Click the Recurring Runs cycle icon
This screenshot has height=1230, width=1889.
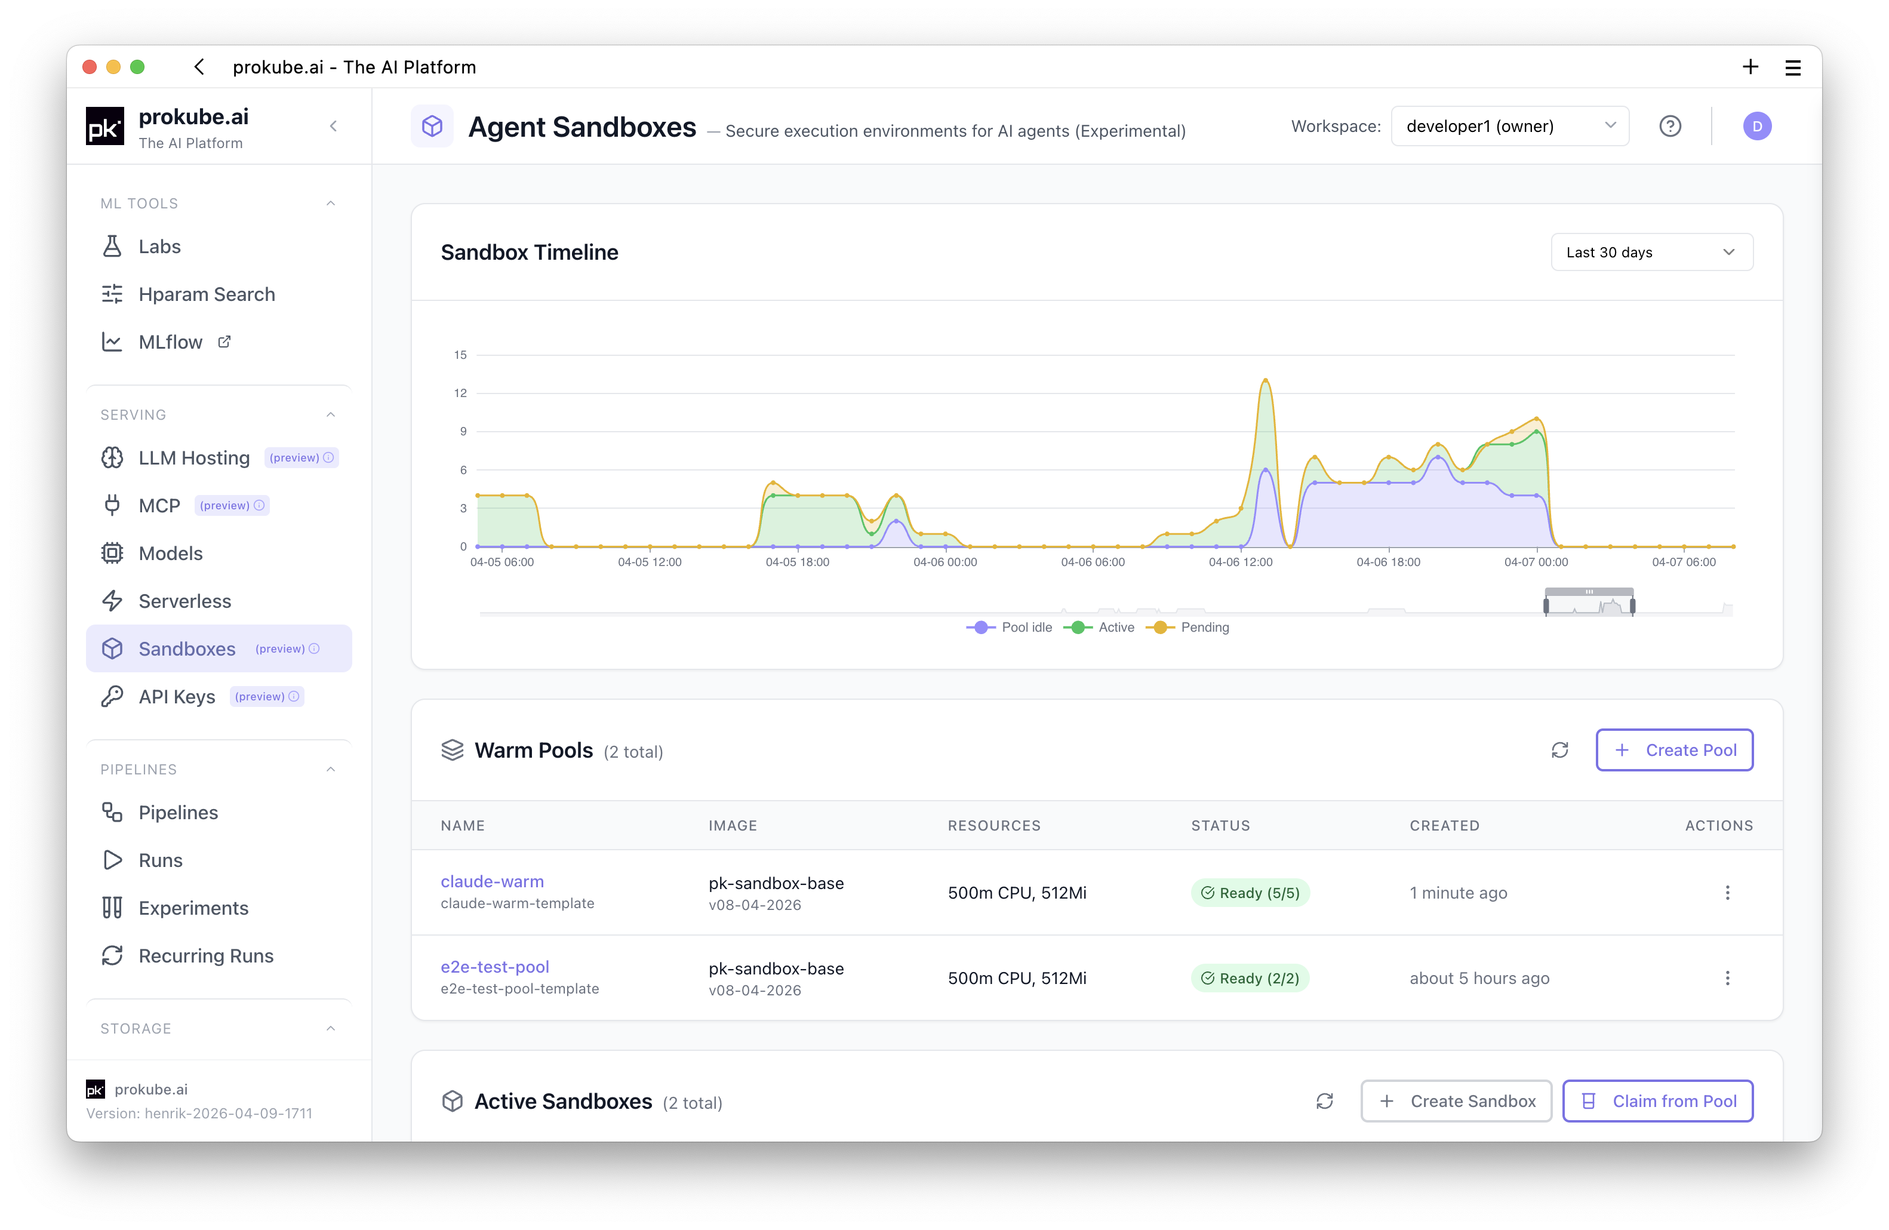112,955
